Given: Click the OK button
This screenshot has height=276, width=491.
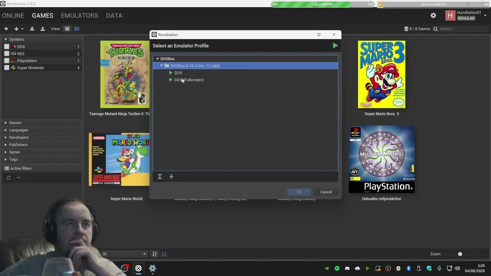Looking at the screenshot, I should 299,192.
